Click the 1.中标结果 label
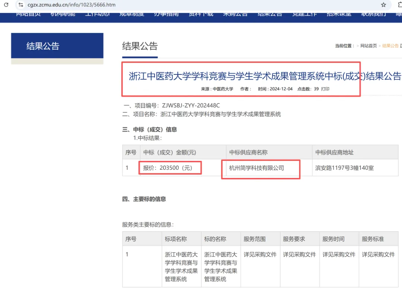402x290 pixels. pos(147,138)
